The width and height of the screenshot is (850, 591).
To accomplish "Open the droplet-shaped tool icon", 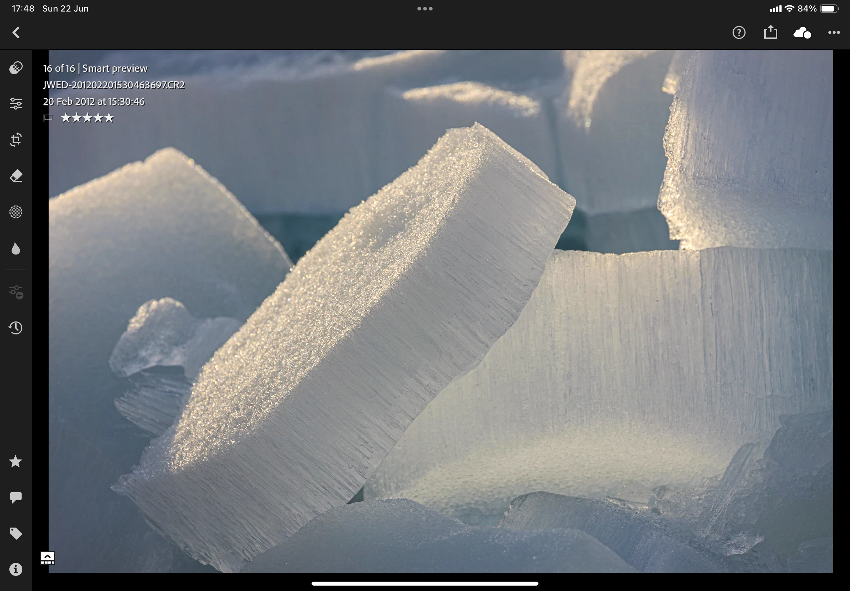I will [x=15, y=248].
